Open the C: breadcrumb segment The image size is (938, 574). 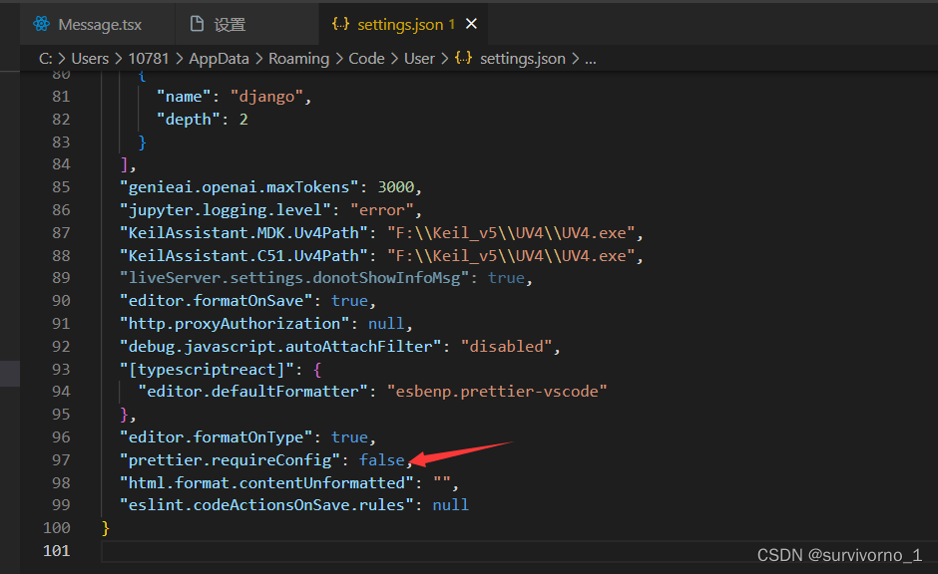46,59
